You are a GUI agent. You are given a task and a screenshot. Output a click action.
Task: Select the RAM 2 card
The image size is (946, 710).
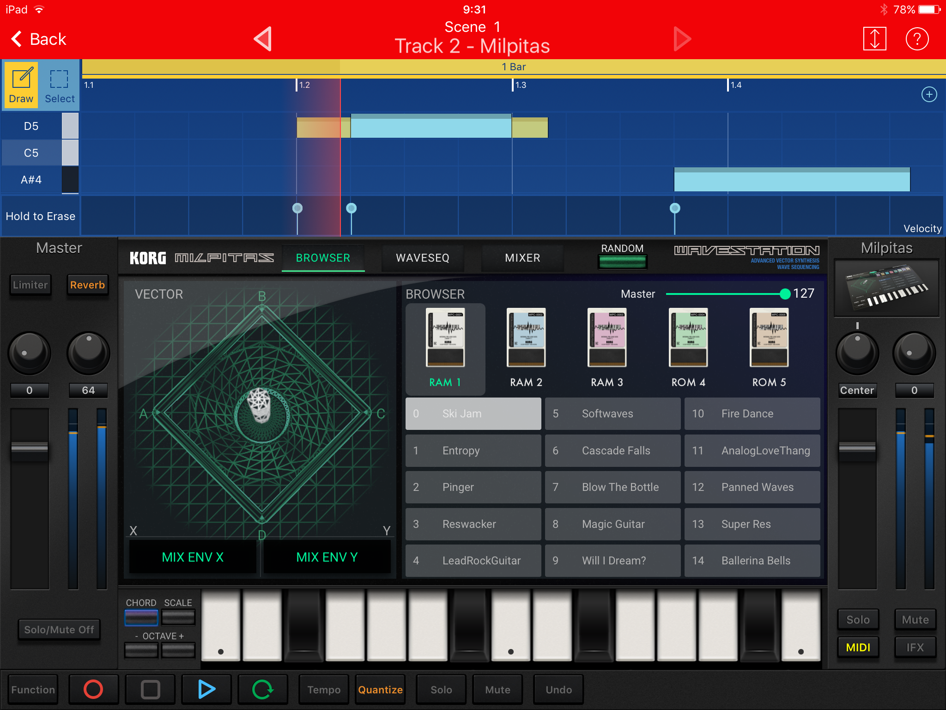[526, 349]
